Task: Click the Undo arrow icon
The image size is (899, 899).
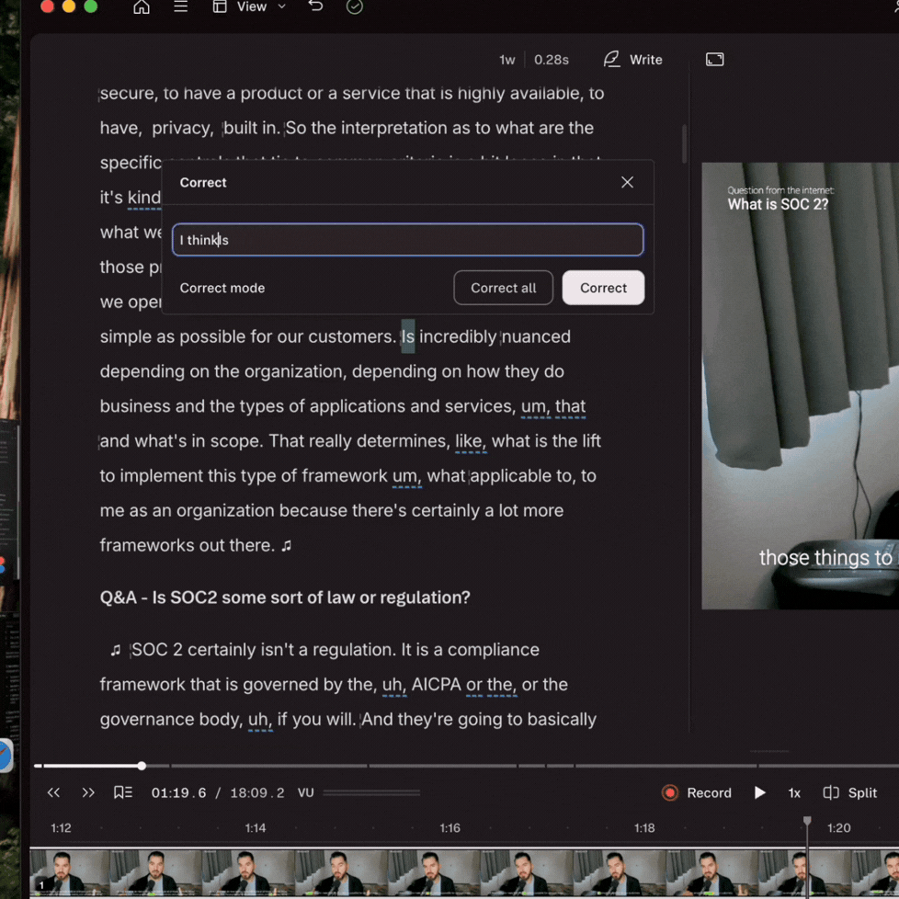Action: click(316, 6)
